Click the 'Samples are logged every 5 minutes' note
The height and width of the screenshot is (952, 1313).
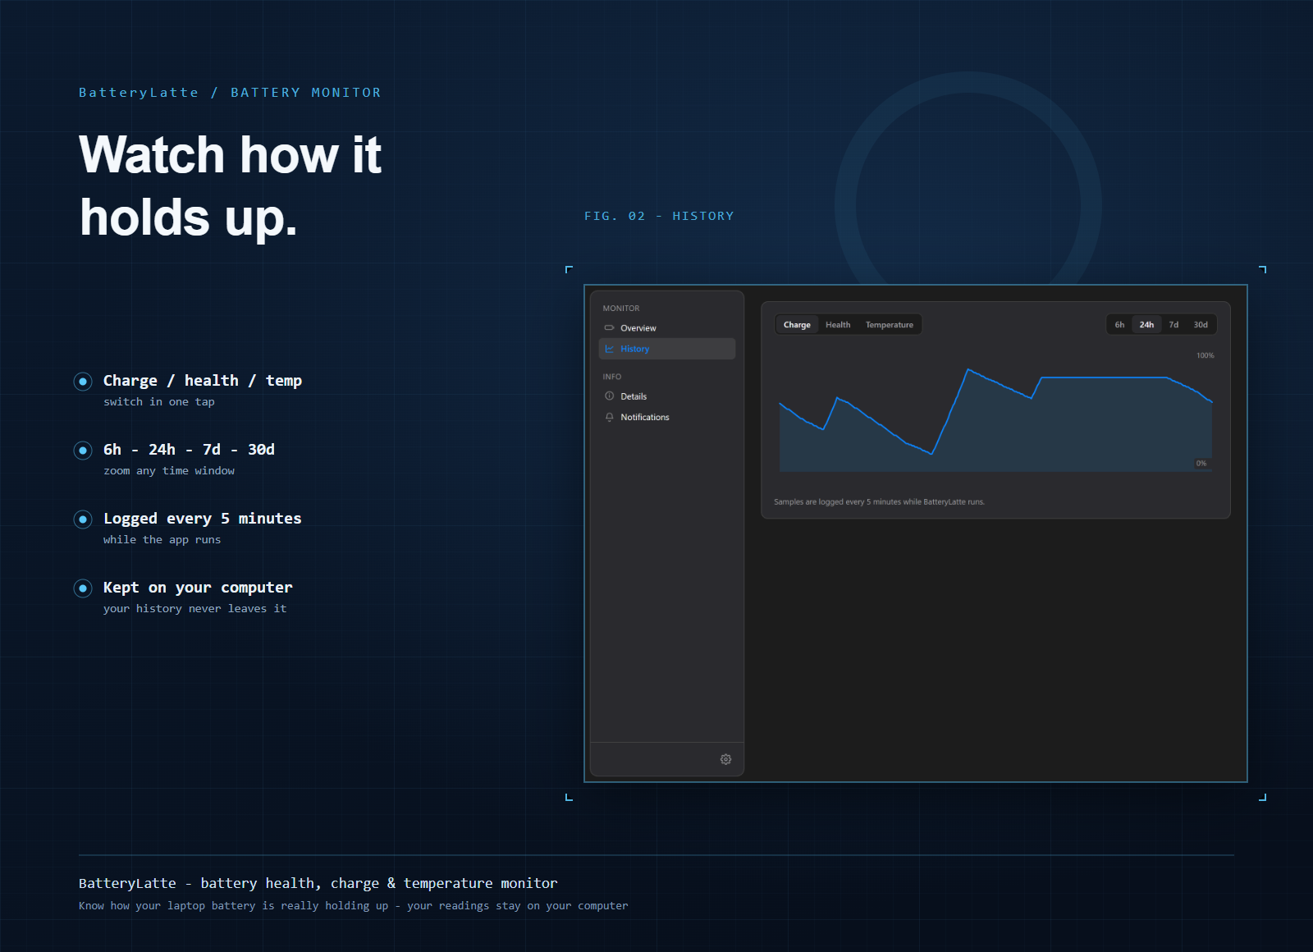[x=879, y=502]
